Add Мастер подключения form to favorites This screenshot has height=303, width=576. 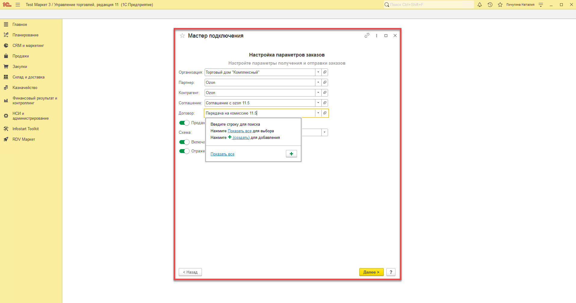[182, 36]
